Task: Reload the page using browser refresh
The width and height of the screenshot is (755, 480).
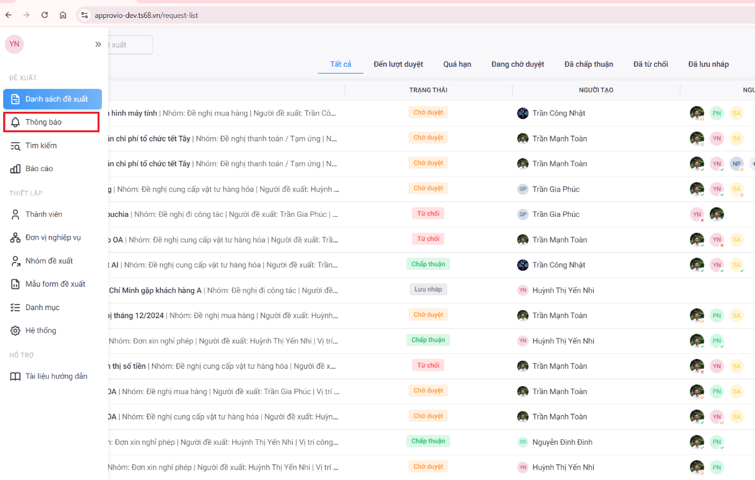Action: pyautogui.click(x=44, y=15)
